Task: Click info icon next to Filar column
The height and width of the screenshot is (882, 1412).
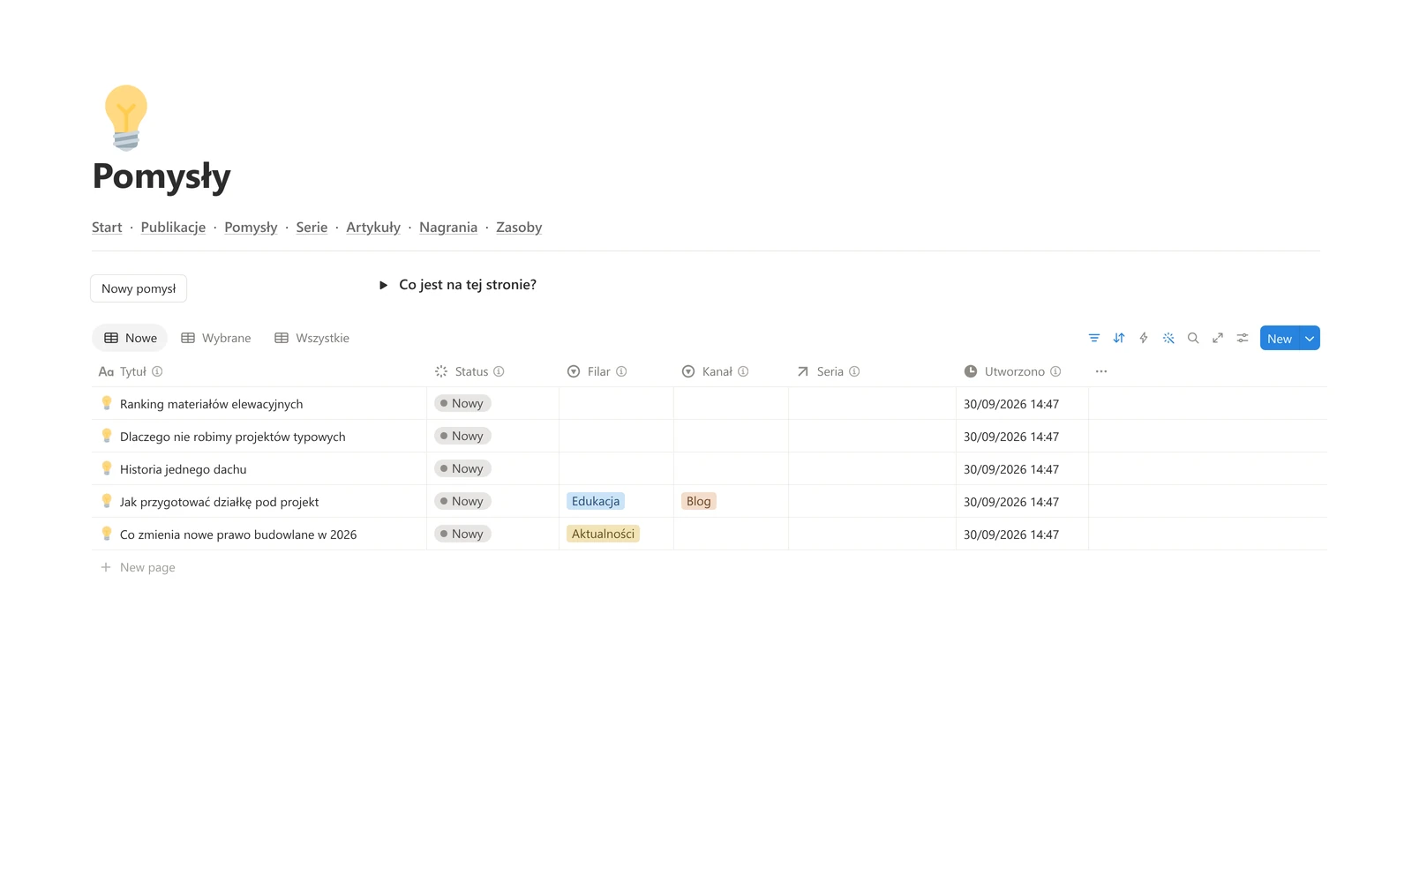Action: pyautogui.click(x=621, y=371)
